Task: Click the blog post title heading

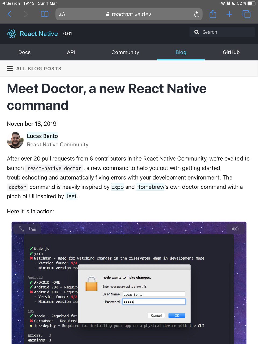Action: [x=106, y=97]
